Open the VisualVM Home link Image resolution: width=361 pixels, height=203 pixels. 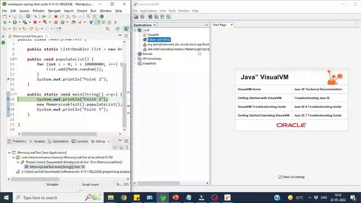point(249,89)
